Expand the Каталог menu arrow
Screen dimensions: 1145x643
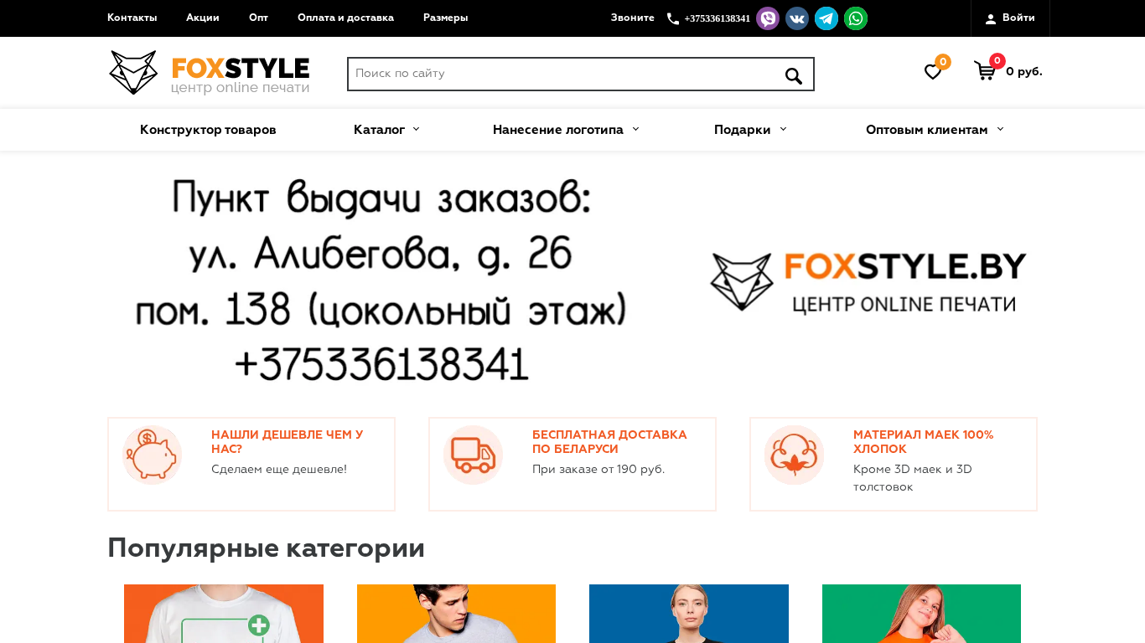coord(416,129)
